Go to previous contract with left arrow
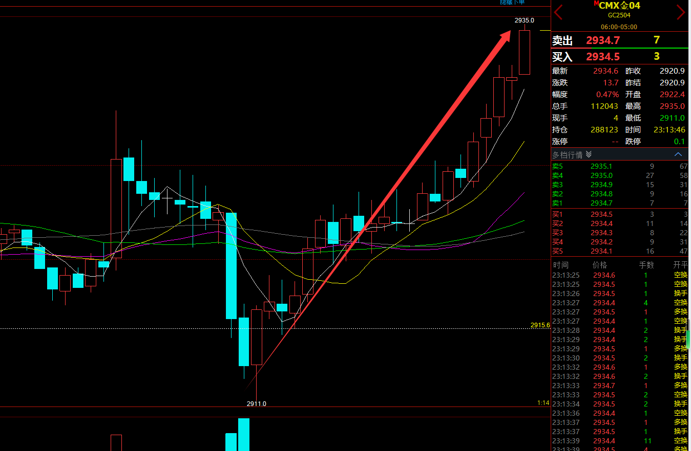The height and width of the screenshot is (451, 691). coord(558,12)
